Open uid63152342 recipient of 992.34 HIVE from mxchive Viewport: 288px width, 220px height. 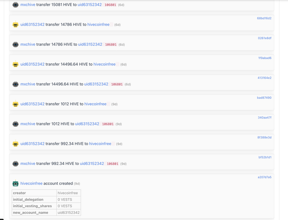[92, 163]
